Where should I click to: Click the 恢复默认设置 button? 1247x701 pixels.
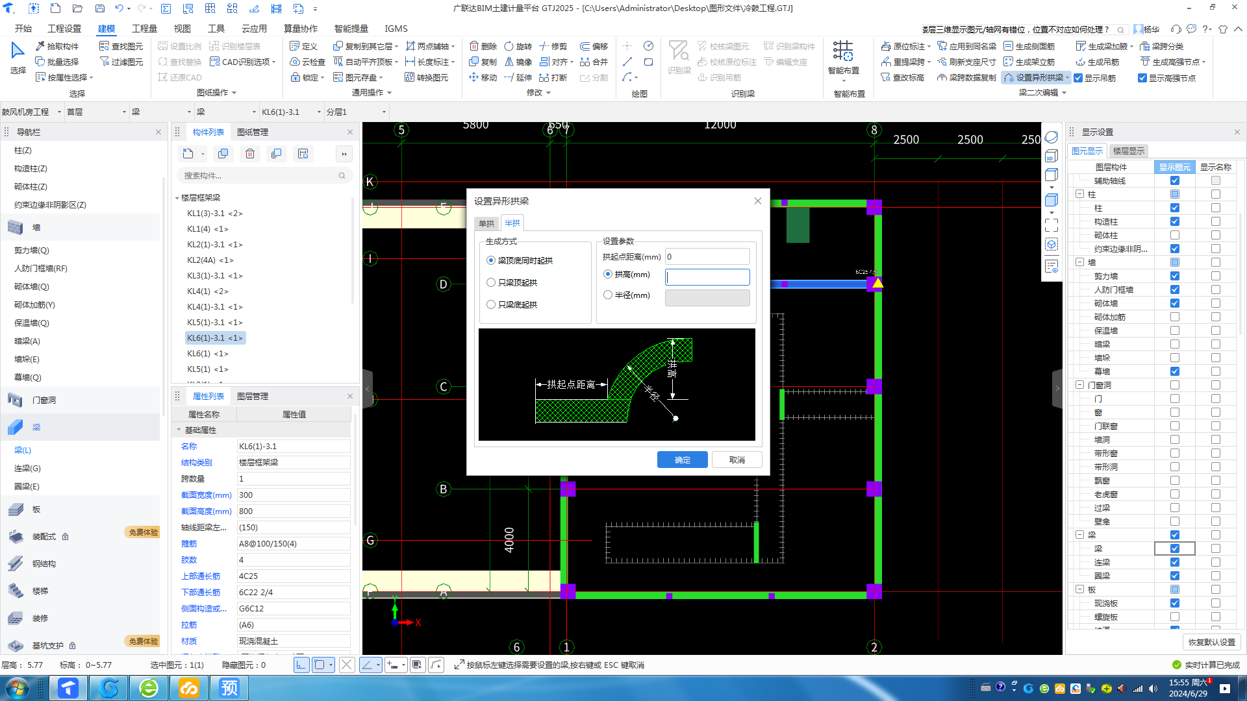(x=1212, y=642)
